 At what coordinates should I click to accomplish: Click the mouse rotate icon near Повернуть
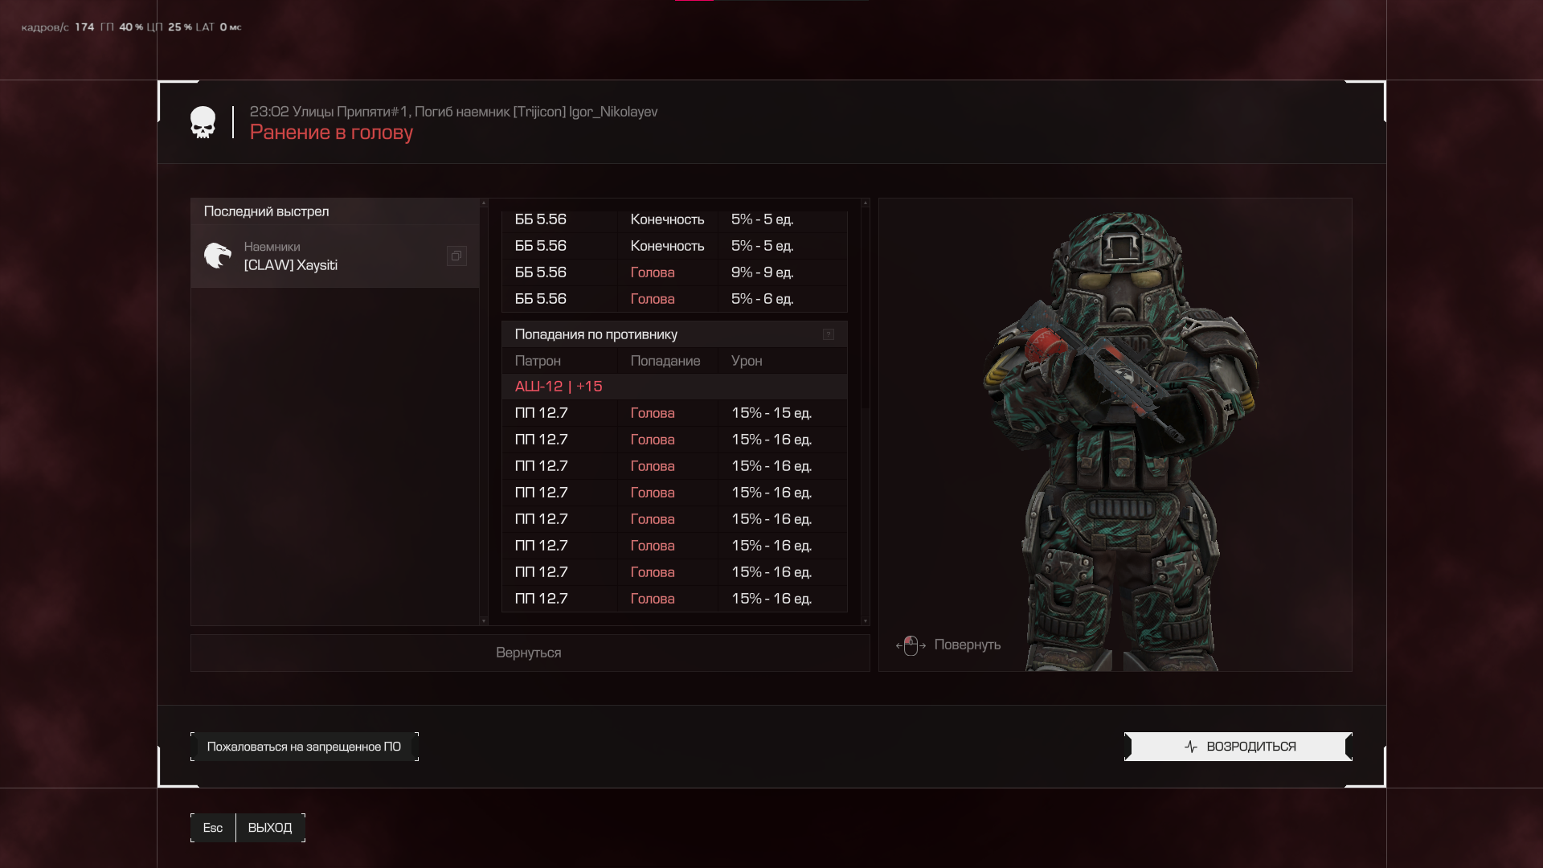pos(911,645)
